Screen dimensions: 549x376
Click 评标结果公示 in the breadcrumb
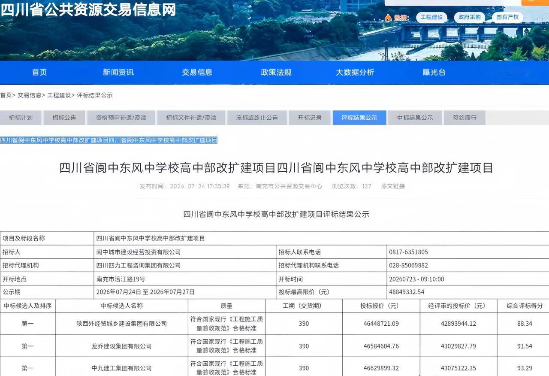[x=95, y=95]
